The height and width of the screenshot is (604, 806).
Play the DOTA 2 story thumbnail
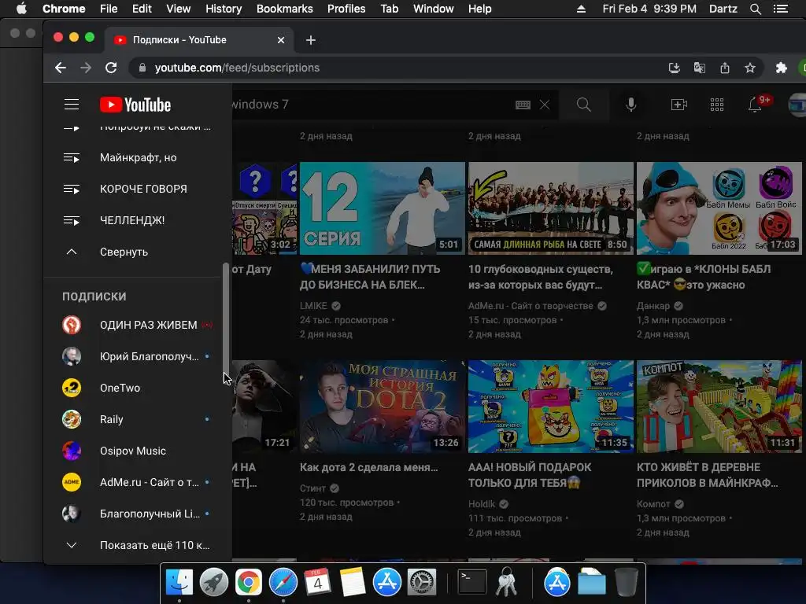click(382, 407)
